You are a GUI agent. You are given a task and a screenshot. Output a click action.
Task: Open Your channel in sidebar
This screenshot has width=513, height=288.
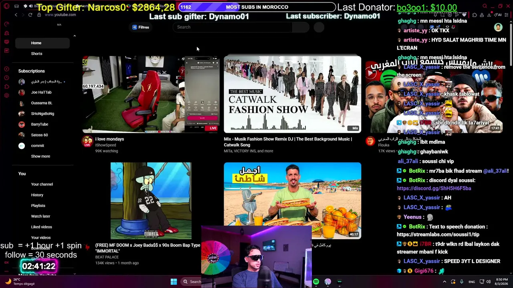coord(42,184)
